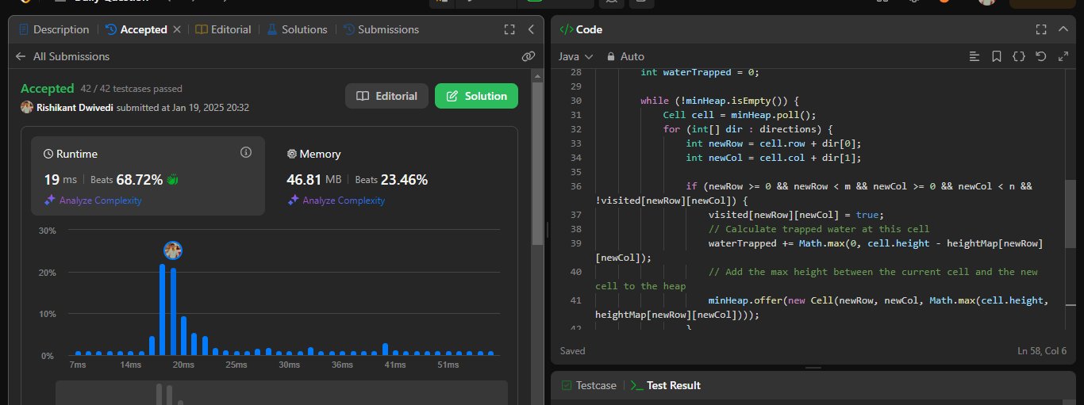The width and height of the screenshot is (1084, 405).
Task: Close the Accepted tab
Action: 177,29
